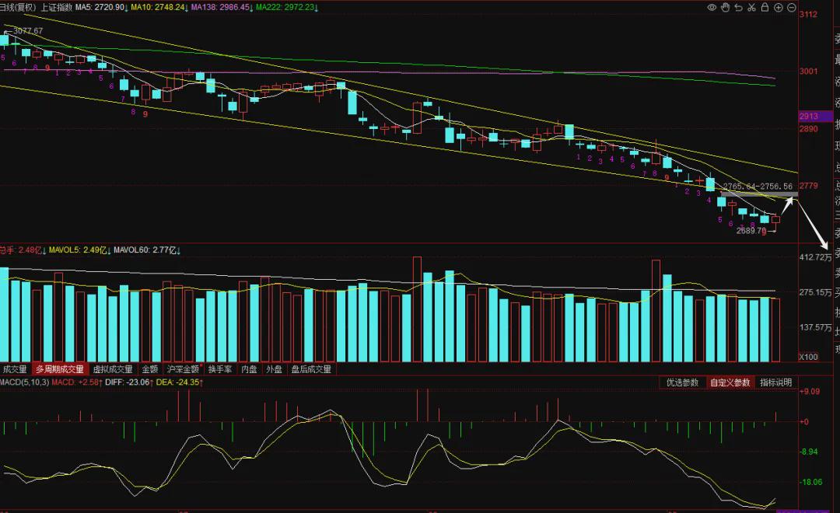The width and height of the screenshot is (840, 513).
Task: Switch to the 多周期成交量 tab
Action: 59,369
